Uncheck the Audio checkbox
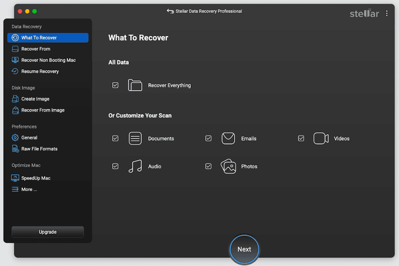Viewport: 399px width, 266px height. [x=115, y=166]
